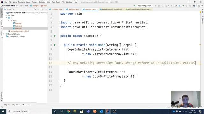Click the Git Rollback icon
The height and width of the screenshot is (114, 204).
pos(190,6)
